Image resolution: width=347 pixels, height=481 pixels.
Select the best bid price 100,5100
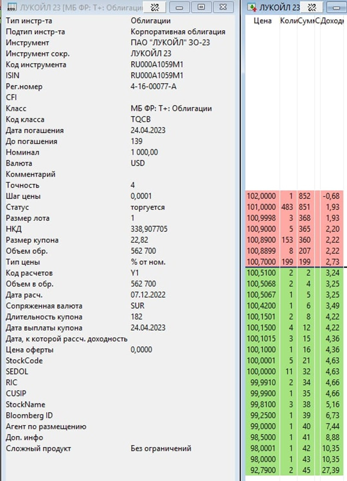261,273
